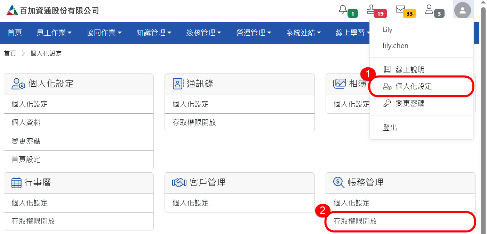This screenshot has height=234, width=487.
Task: Click the 通訊錄 contact book icon
Action: tap(178, 84)
